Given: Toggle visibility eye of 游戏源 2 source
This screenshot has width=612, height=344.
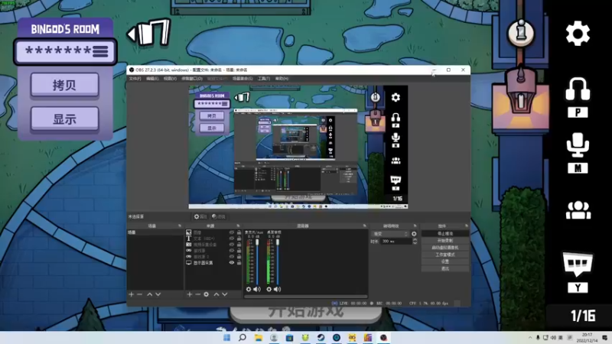Looking at the screenshot, I should (232, 257).
